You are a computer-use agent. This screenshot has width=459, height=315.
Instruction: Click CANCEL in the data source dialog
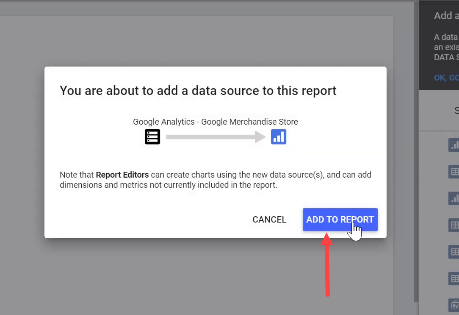point(269,220)
